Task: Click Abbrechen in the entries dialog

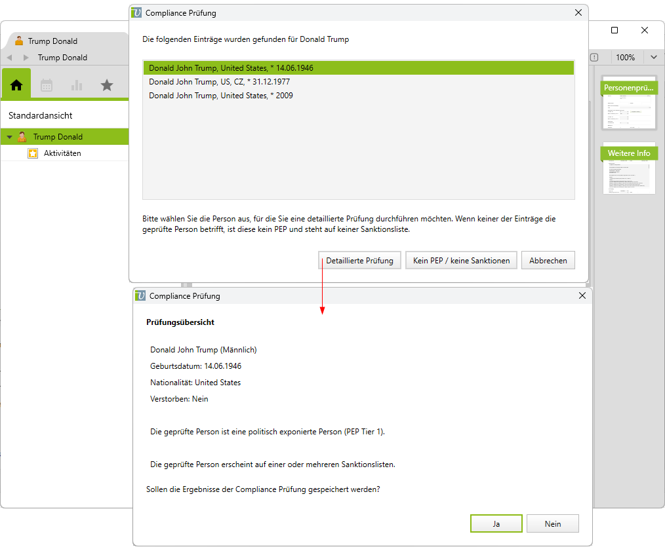Action: 548,261
